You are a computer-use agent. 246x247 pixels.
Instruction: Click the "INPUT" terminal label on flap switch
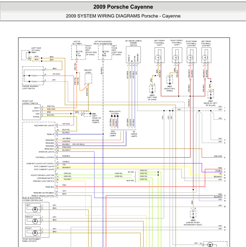click(37, 108)
